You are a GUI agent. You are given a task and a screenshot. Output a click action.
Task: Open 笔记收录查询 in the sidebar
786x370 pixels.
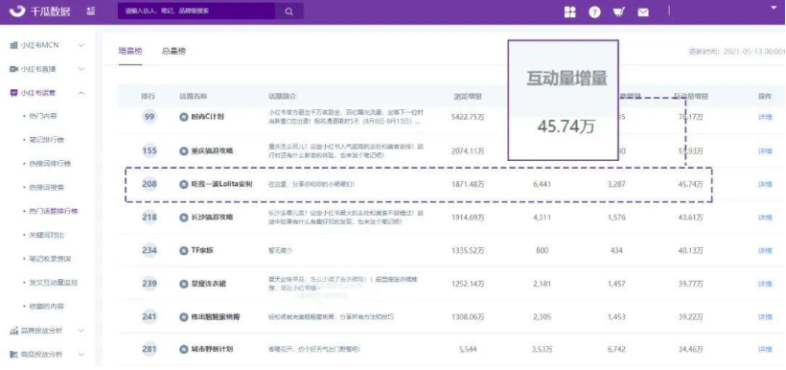coord(50,259)
